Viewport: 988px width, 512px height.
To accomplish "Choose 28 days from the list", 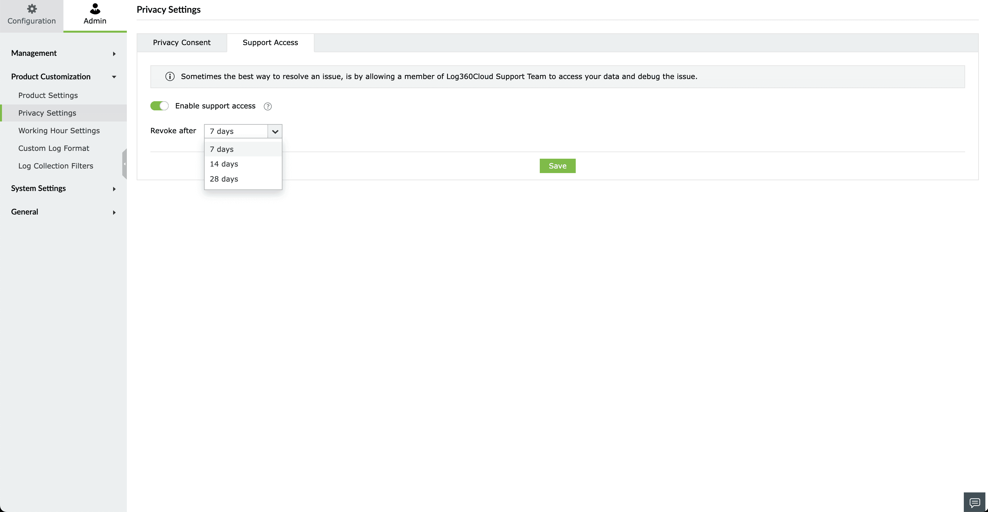I will [x=224, y=179].
